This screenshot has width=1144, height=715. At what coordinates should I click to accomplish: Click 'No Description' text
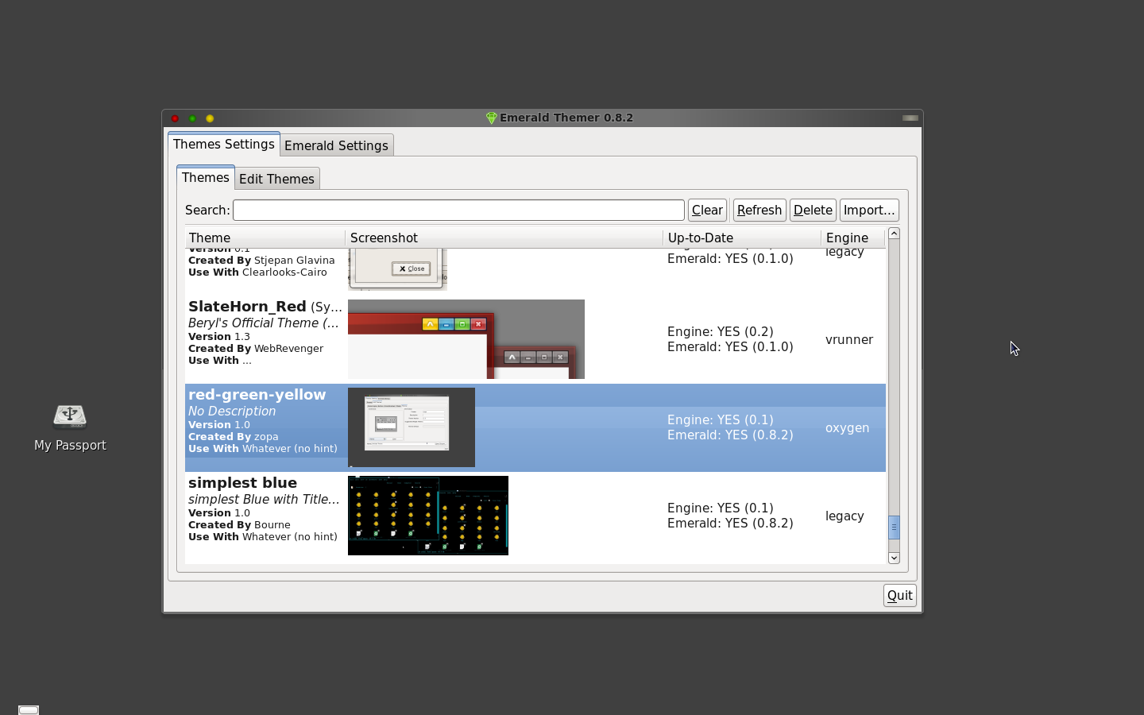(x=232, y=411)
